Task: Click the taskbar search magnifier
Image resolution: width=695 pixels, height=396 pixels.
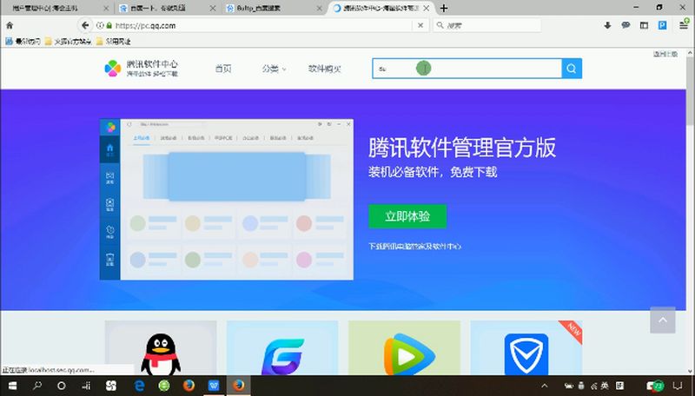Action: pos(37,386)
